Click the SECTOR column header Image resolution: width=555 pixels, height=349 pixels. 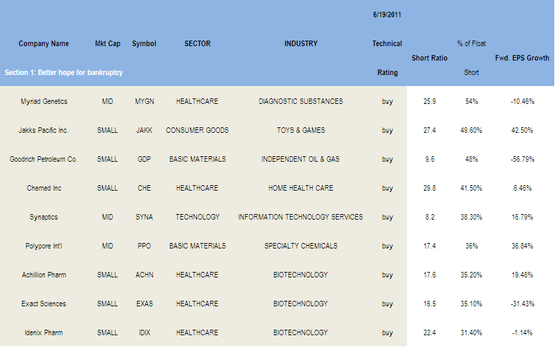coord(198,43)
